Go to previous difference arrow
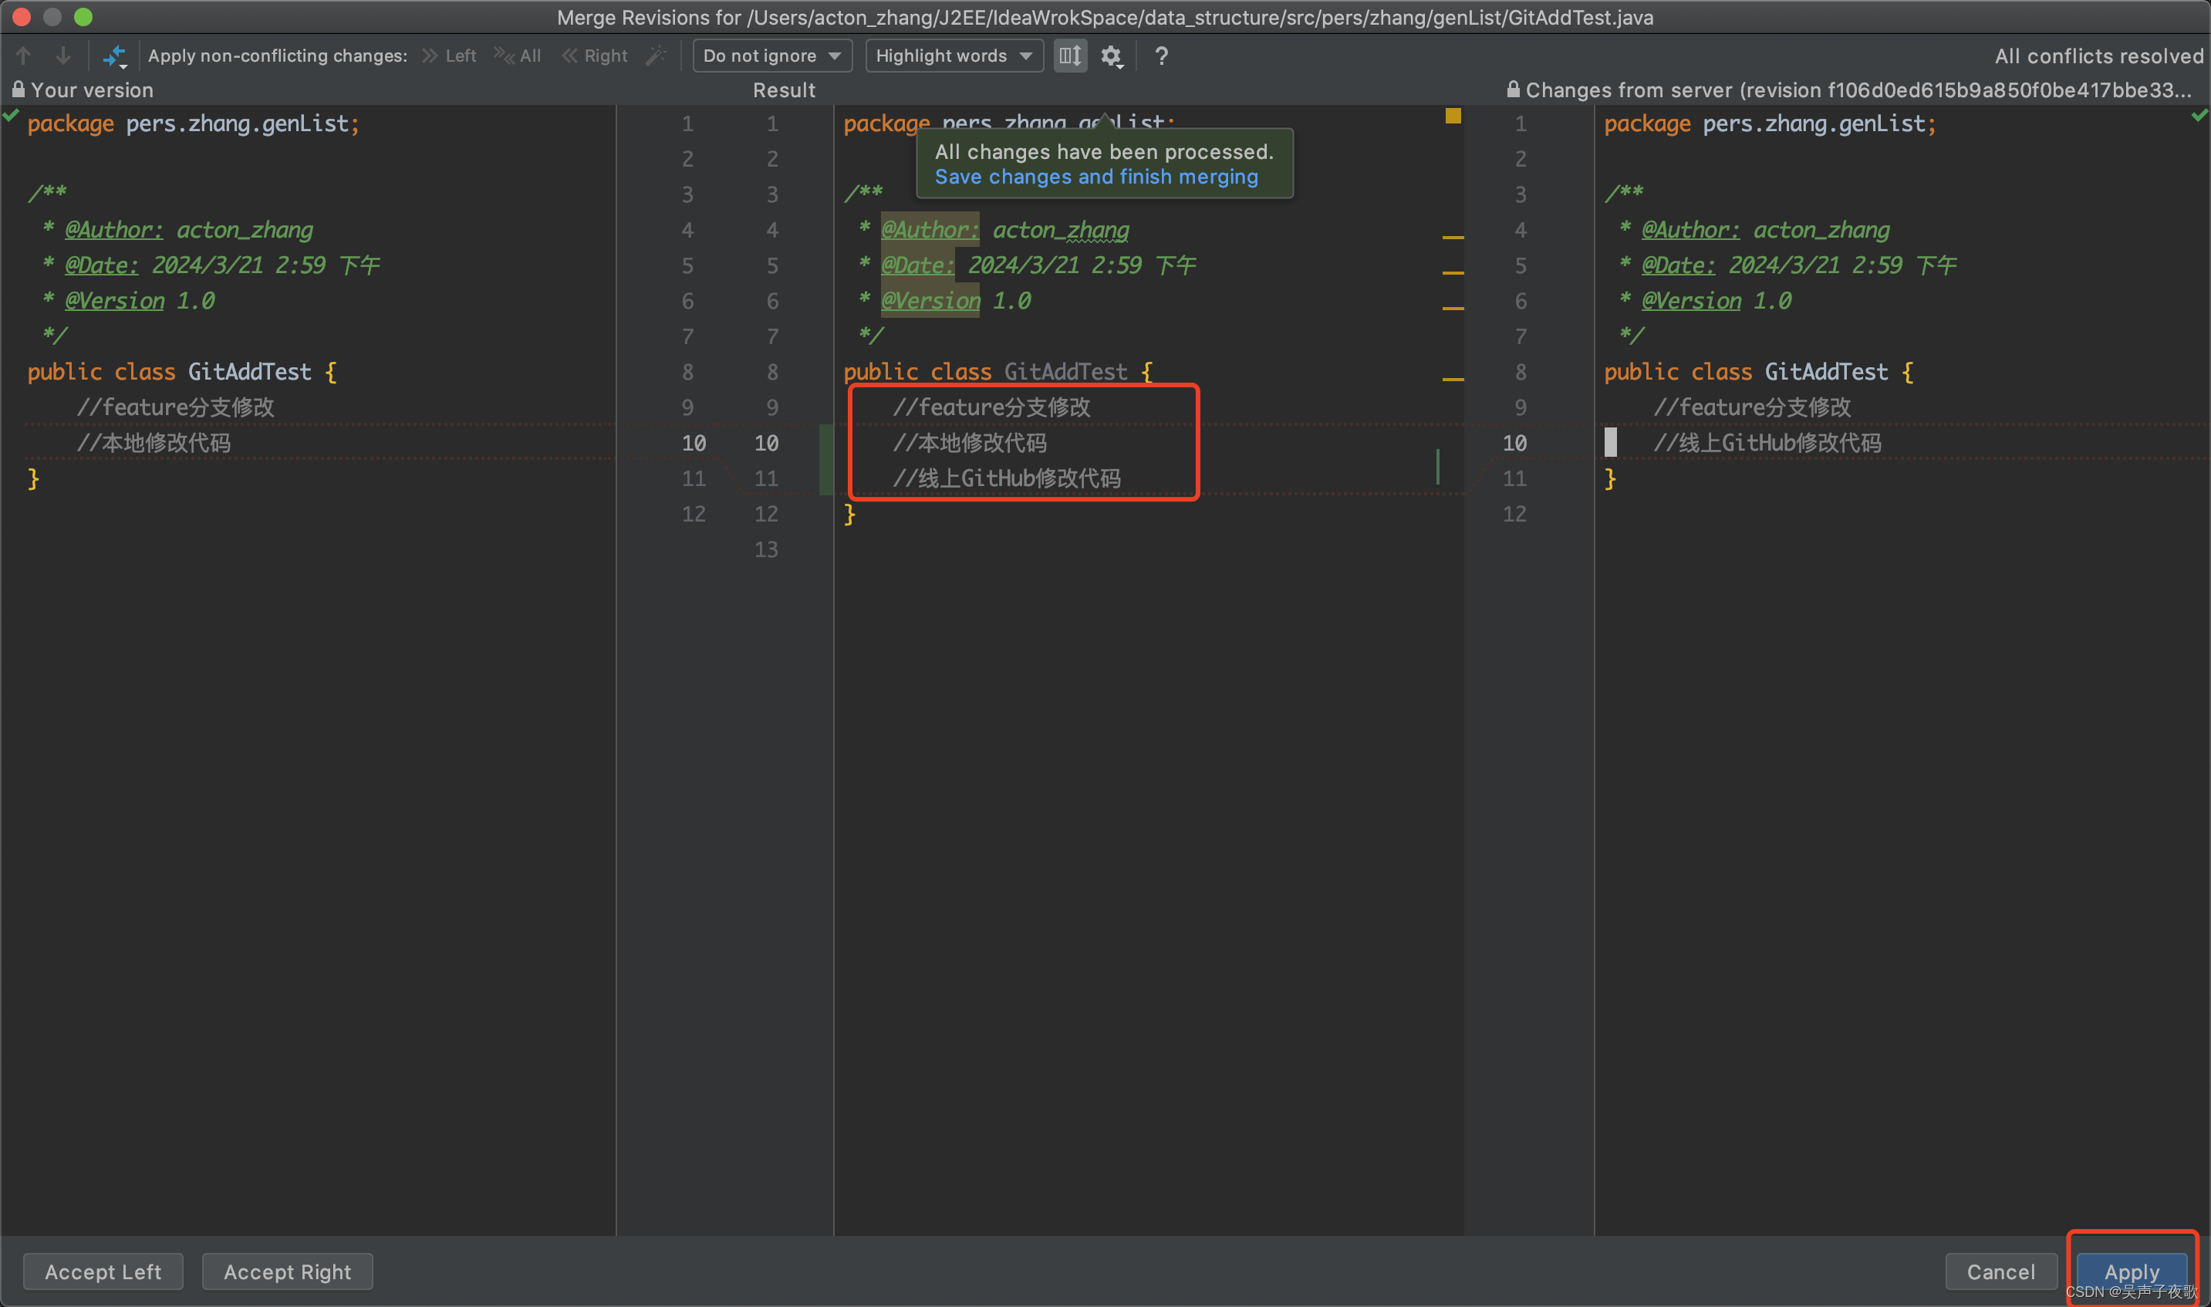 (24, 56)
